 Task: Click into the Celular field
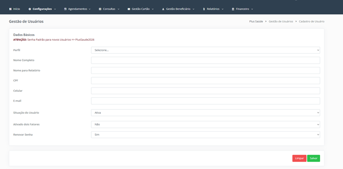click(205, 91)
